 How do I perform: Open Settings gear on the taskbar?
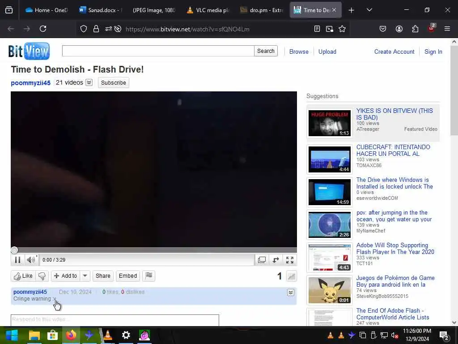[x=126, y=335]
